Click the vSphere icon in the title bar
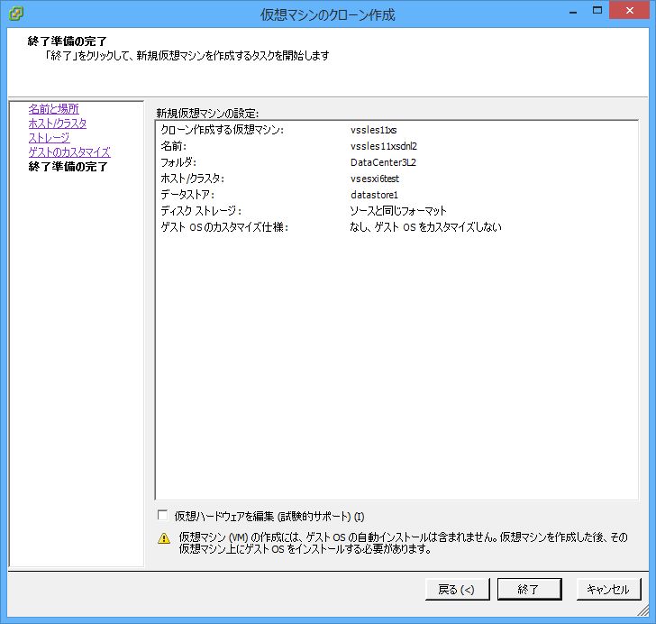656x624 pixels. point(15,14)
